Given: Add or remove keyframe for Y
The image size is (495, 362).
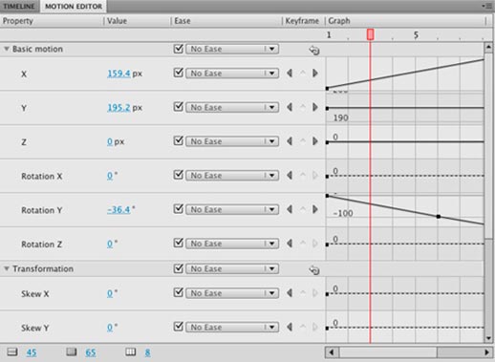Looking at the screenshot, I should click(303, 107).
